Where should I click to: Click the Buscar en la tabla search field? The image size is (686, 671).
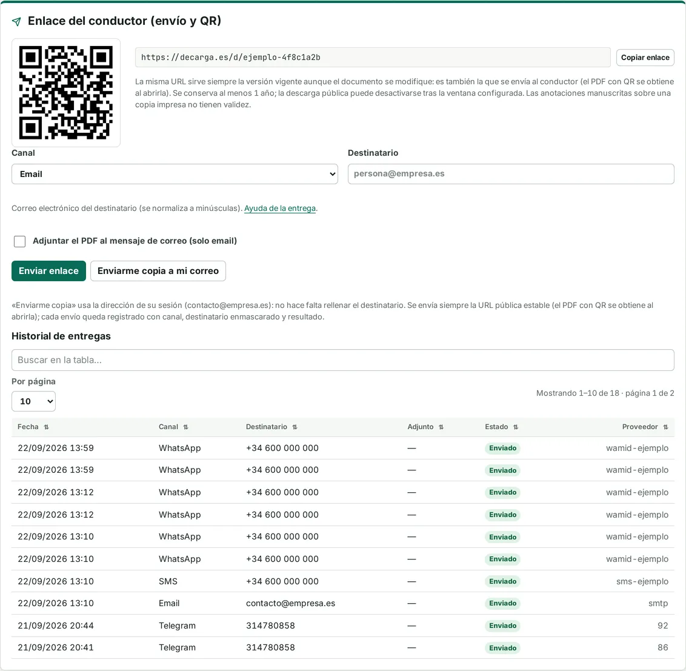(x=342, y=360)
